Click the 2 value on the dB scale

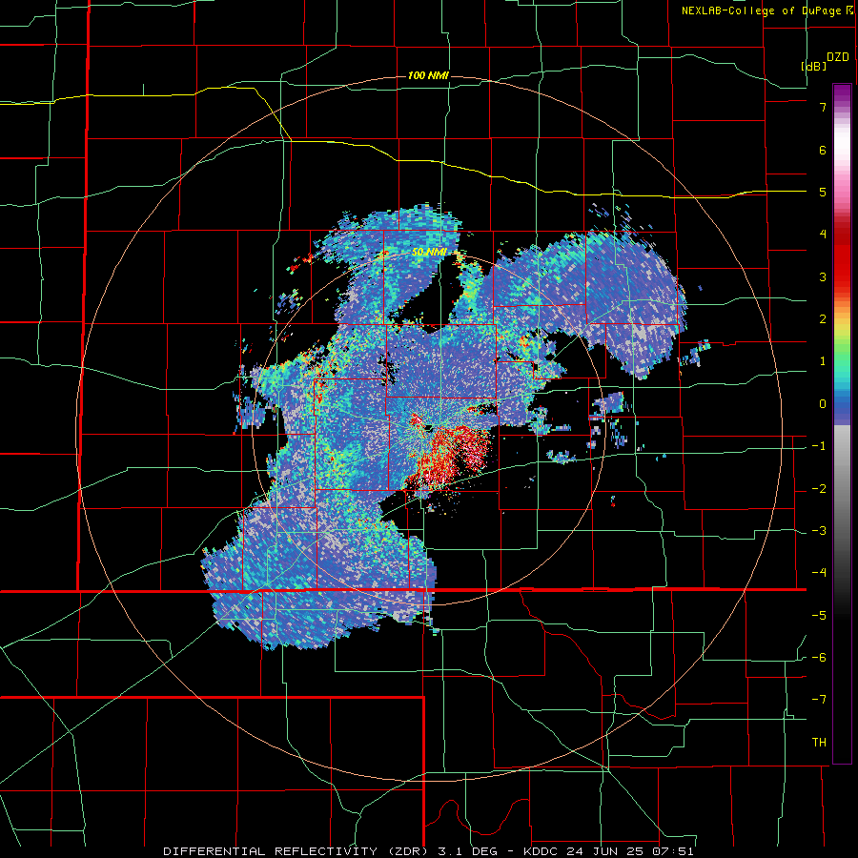823,319
